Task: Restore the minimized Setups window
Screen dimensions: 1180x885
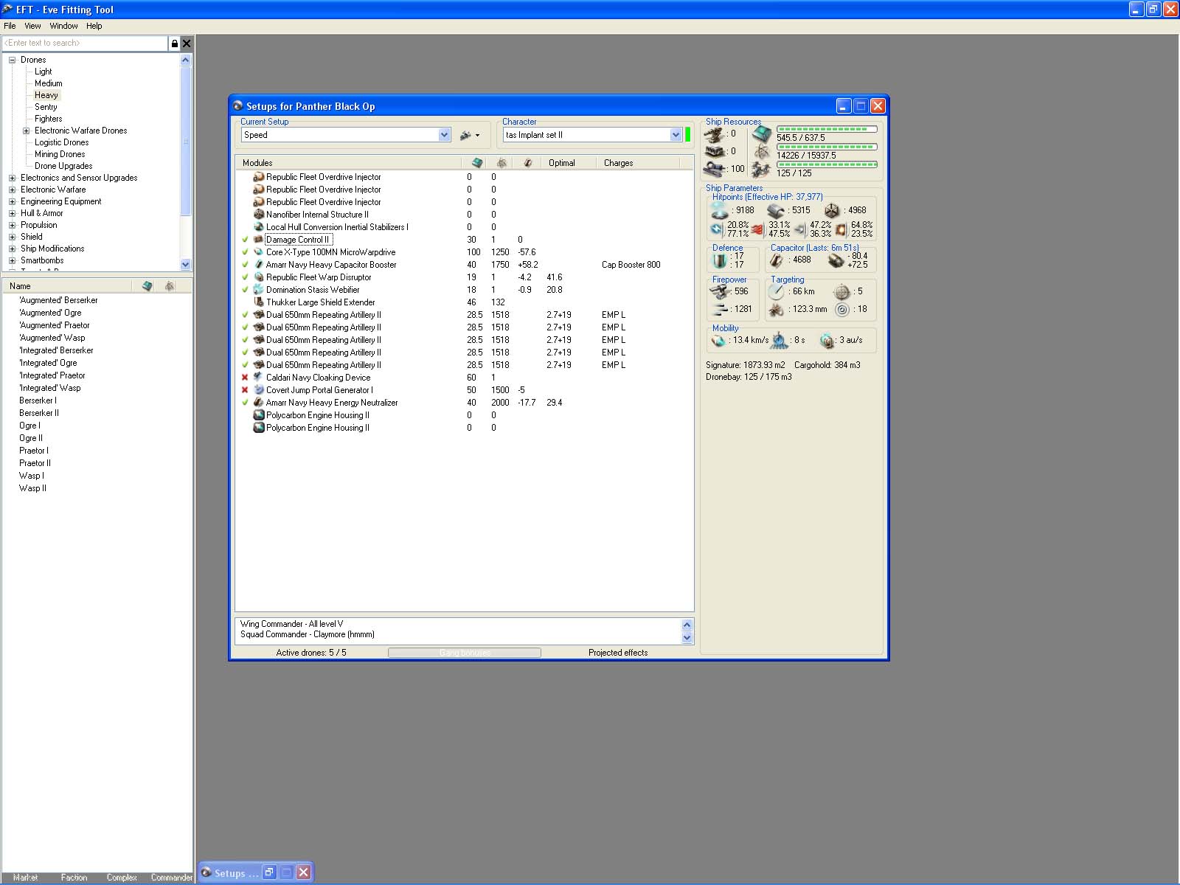Action: point(269,872)
